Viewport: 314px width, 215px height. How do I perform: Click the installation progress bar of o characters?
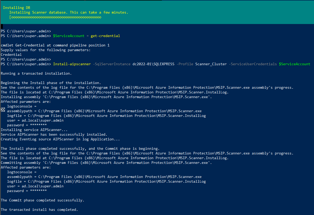(55, 17)
